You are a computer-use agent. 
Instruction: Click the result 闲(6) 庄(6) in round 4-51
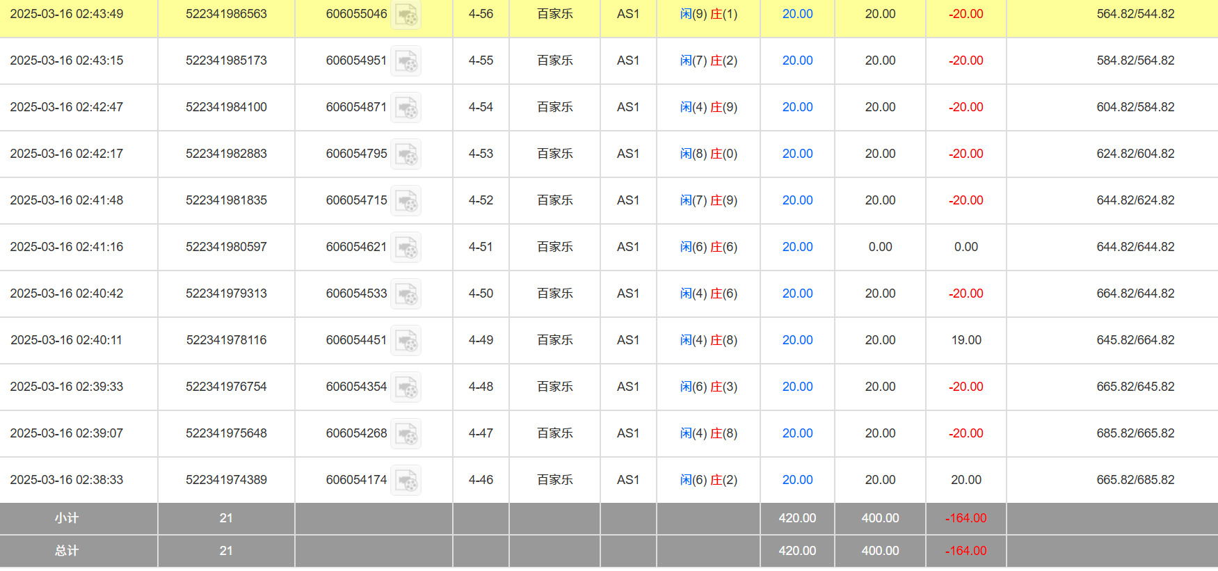click(x=708, y=247)
